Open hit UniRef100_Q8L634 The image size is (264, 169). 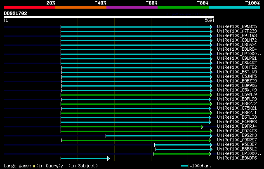[237, 45]
